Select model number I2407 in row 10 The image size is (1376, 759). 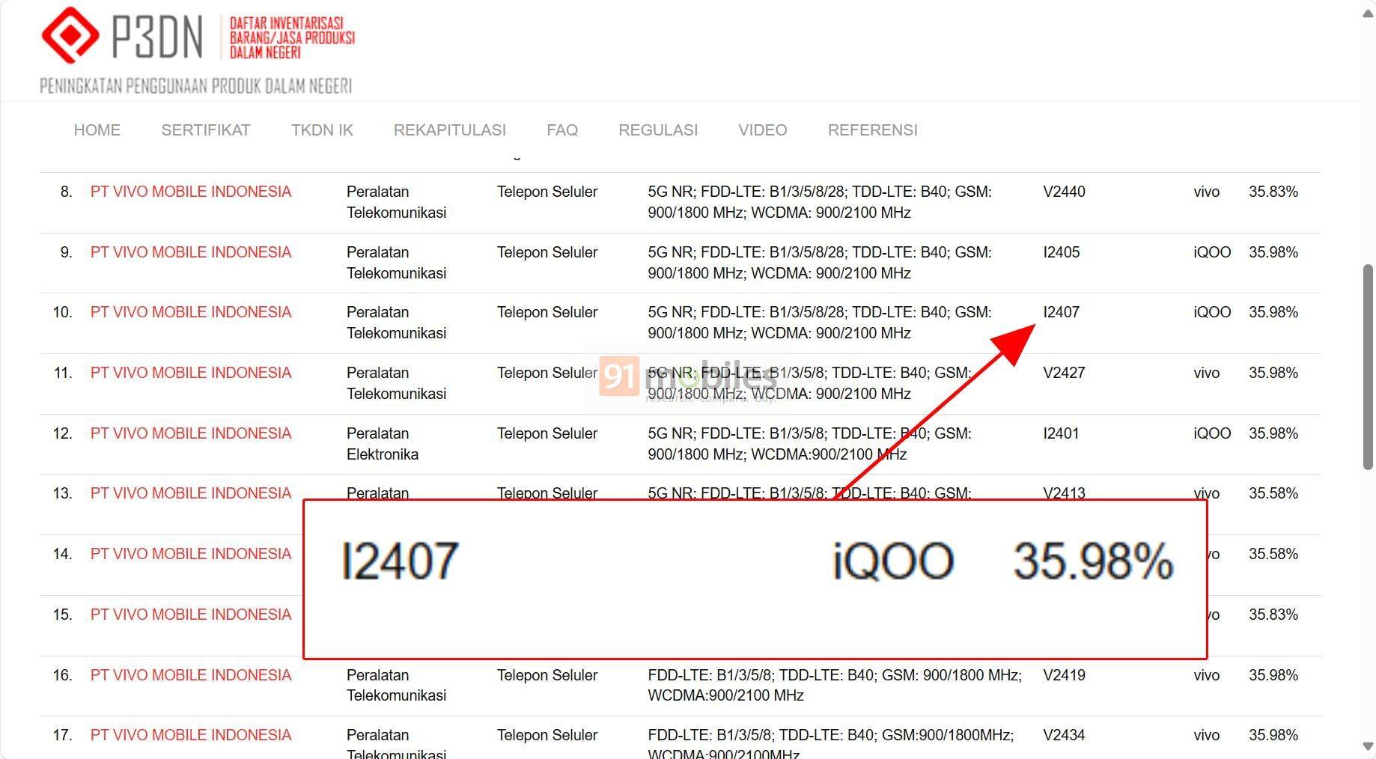1062,312
